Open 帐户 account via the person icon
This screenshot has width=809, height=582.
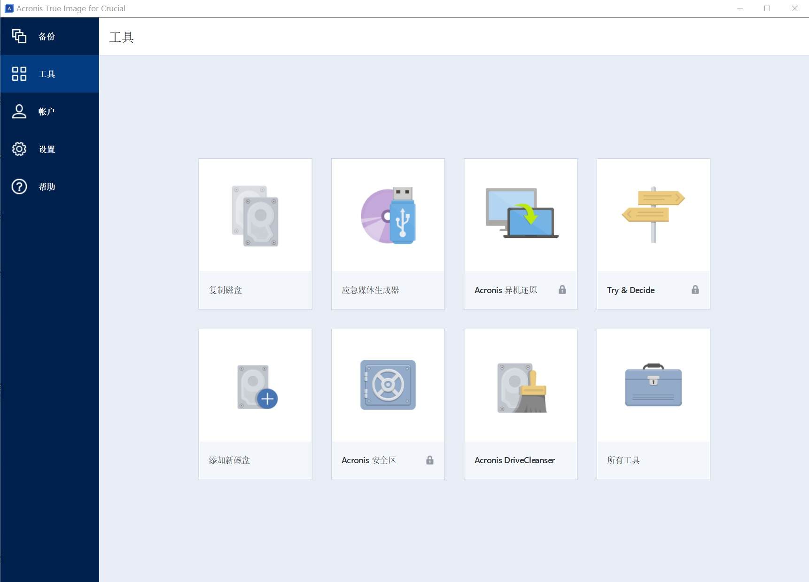19,111
